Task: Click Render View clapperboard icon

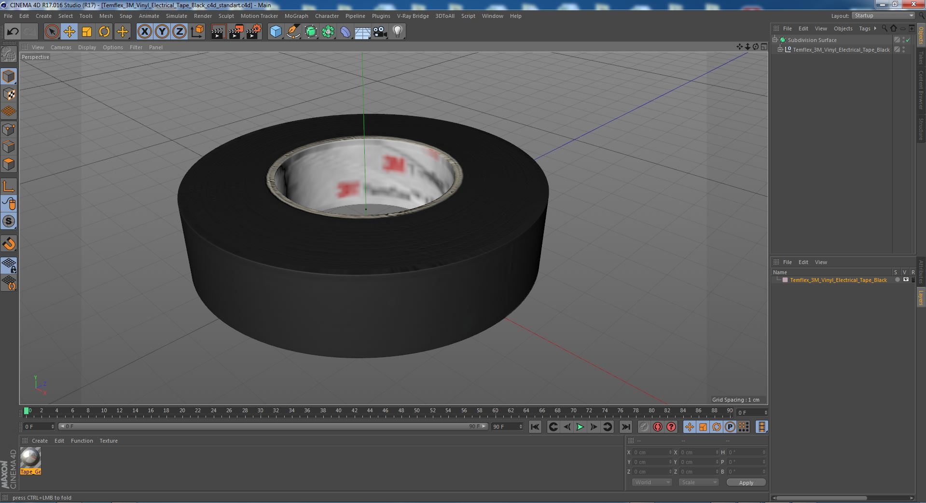Action: click(218, 32)
